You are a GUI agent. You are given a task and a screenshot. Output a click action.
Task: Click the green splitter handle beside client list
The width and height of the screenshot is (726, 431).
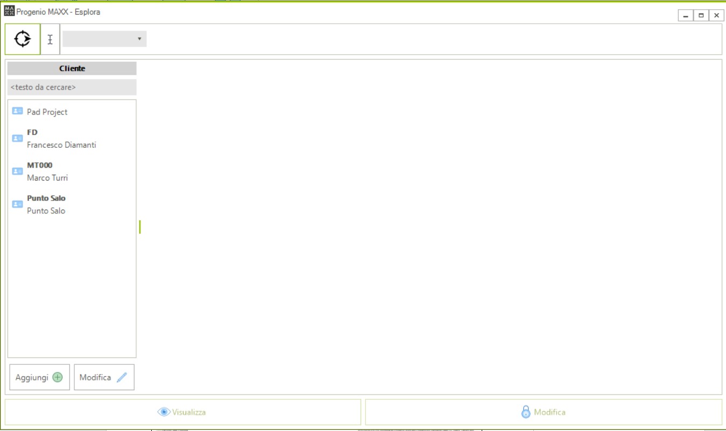coord(140,227)
